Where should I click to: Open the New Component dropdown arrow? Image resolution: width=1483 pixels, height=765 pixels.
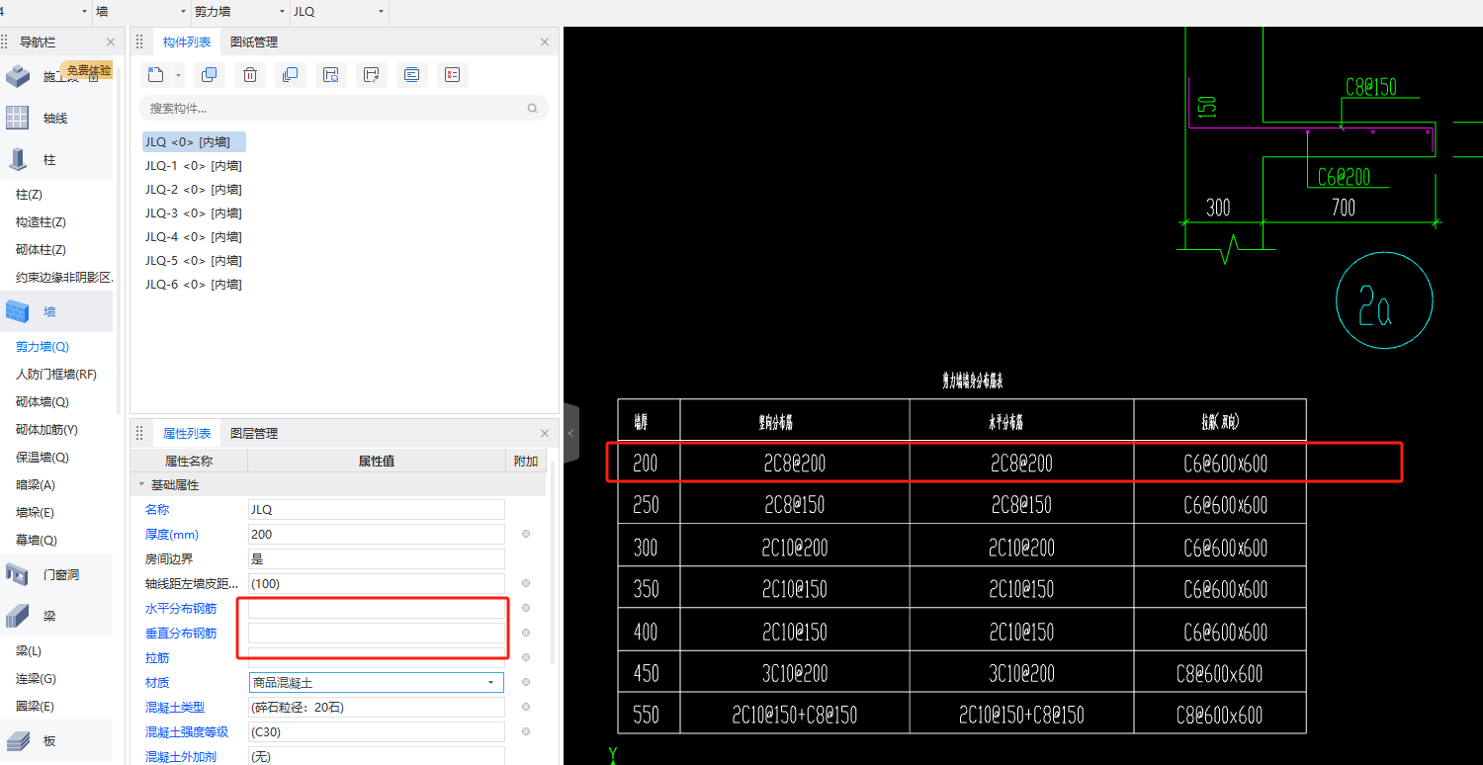click(178, 75)
